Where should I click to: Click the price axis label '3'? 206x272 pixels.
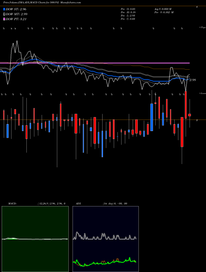tap(197, 120)
